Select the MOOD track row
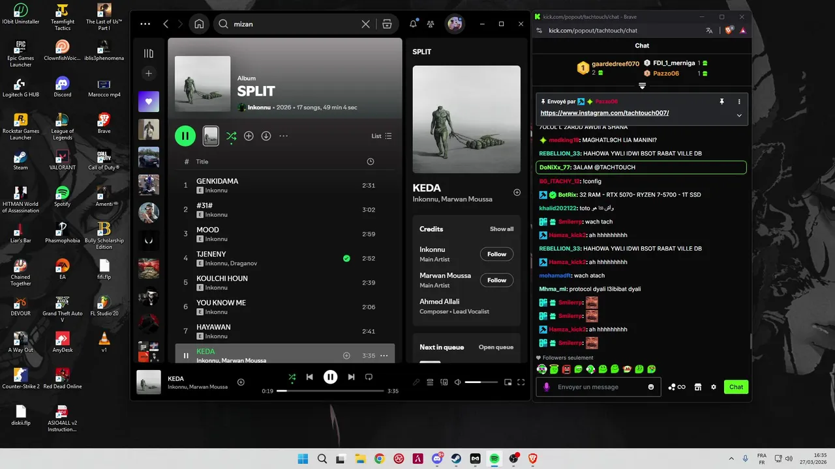The width and height of the screenshot is (835, 469). click(x=285, y=234)
